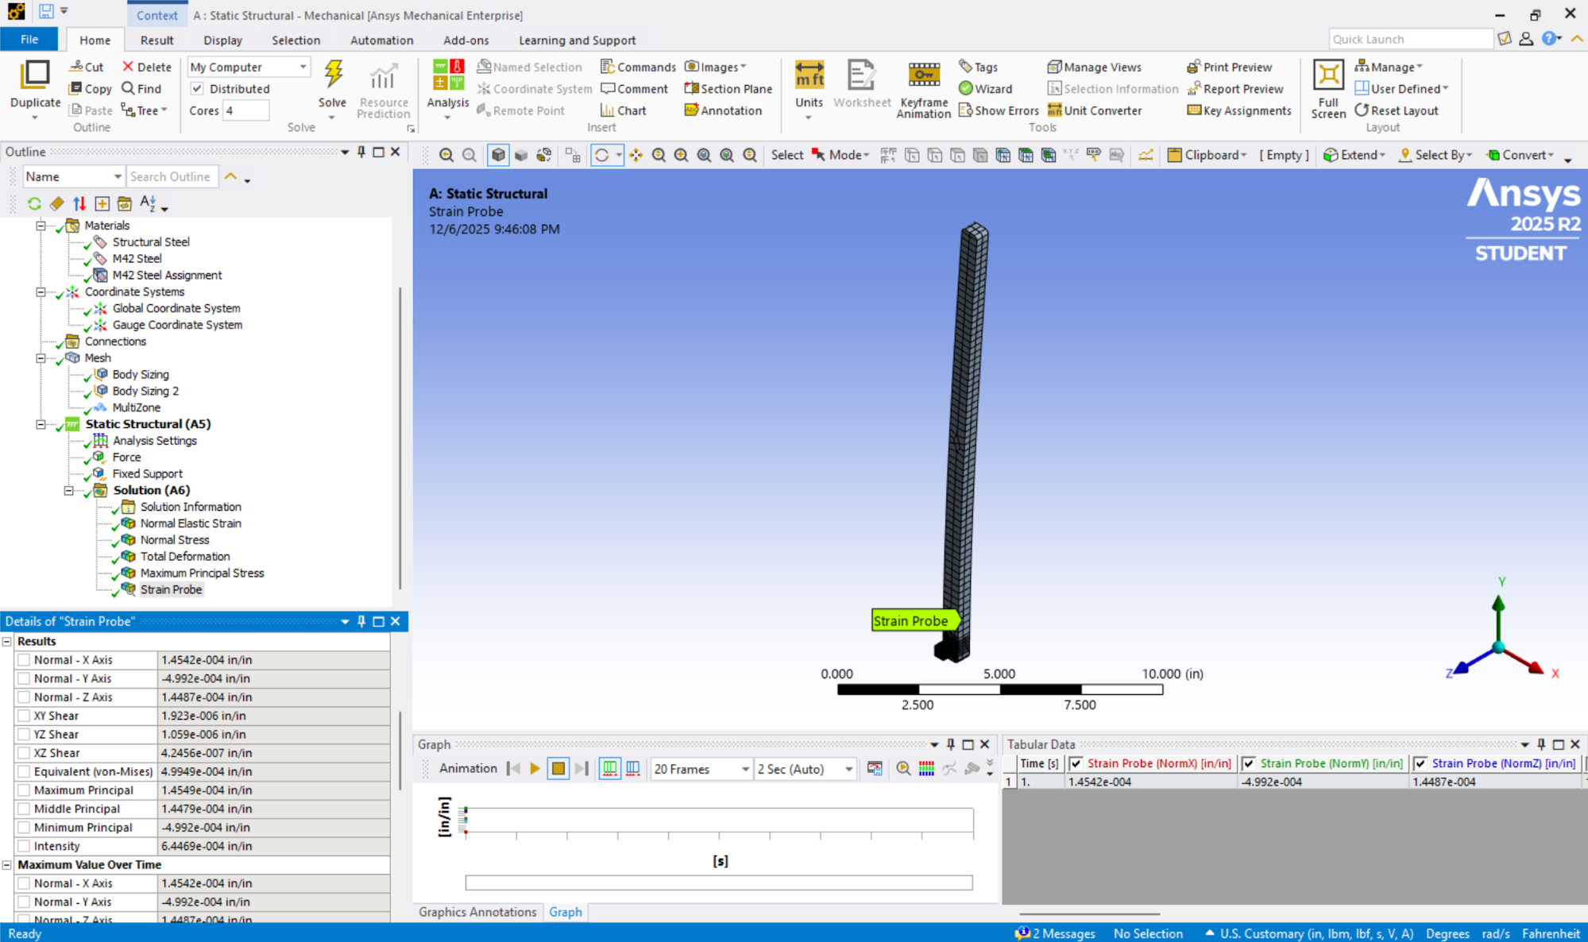Click the Solve lightning bolt icon
The width and height of the screenshot is (1588, 942).
click(333, 75)
